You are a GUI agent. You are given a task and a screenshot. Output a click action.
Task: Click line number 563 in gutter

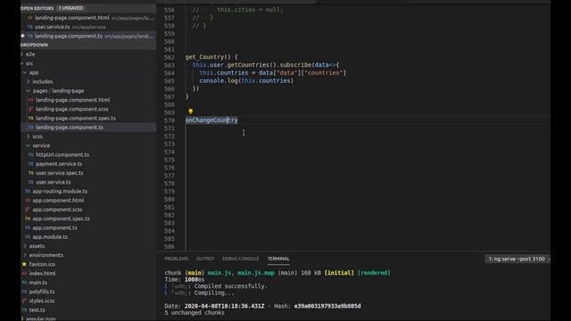point(170,65)
